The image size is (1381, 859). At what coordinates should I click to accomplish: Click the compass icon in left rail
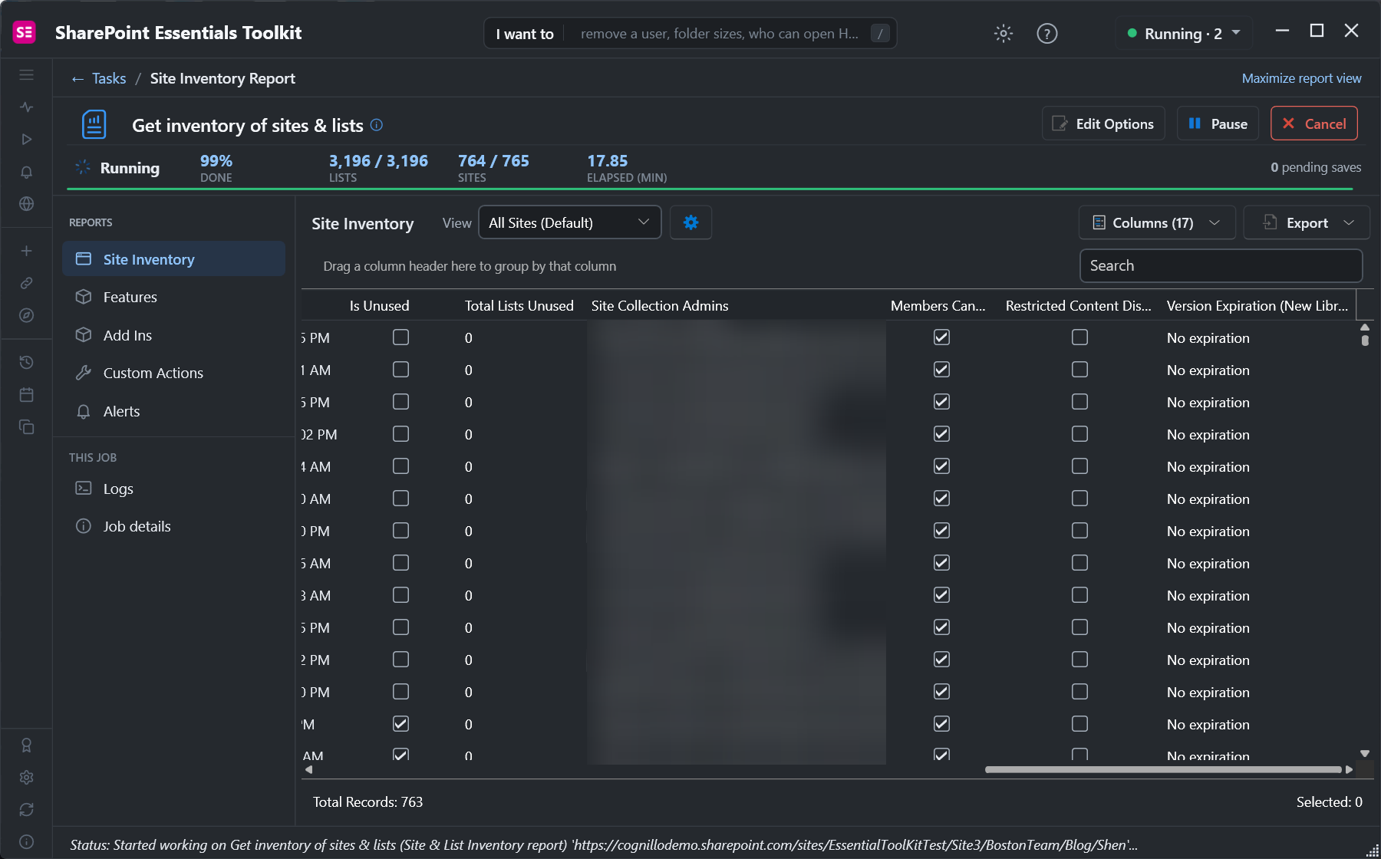coord(26,315)
